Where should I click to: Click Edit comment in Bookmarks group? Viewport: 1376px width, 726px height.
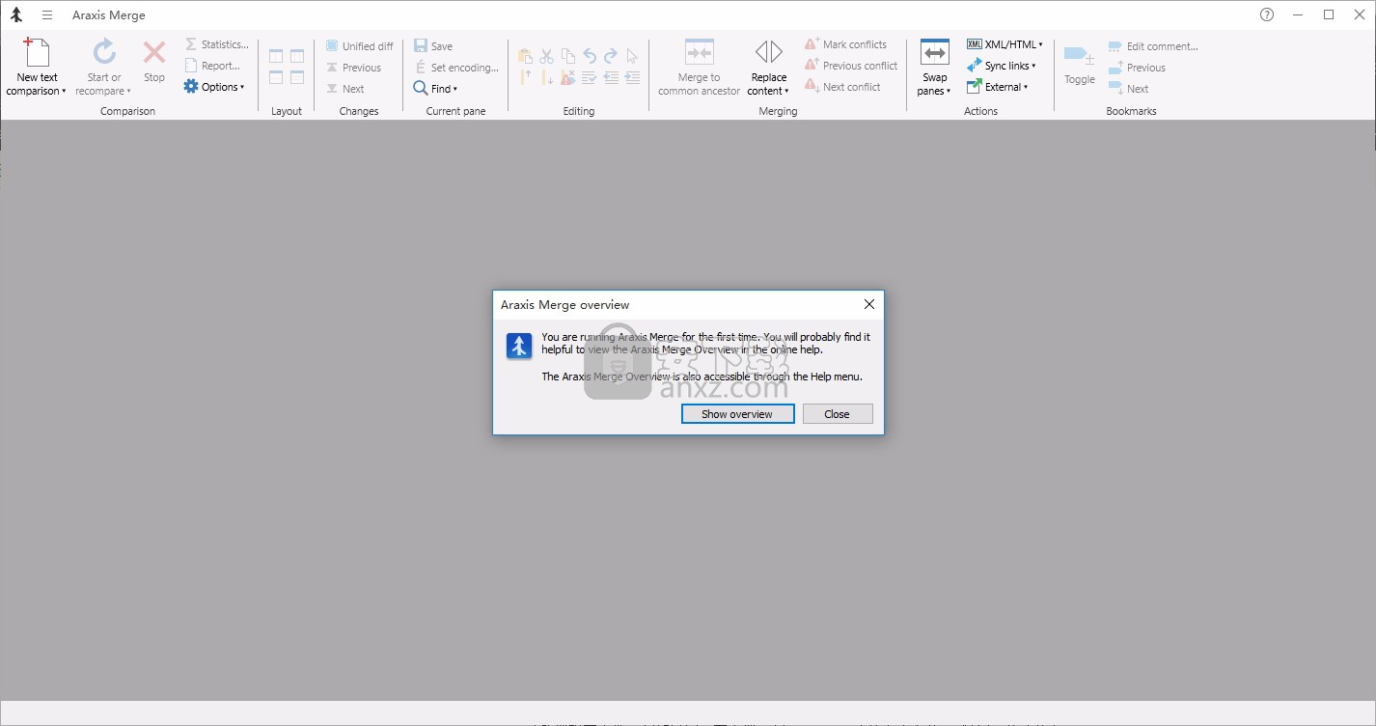[1153, 46]
